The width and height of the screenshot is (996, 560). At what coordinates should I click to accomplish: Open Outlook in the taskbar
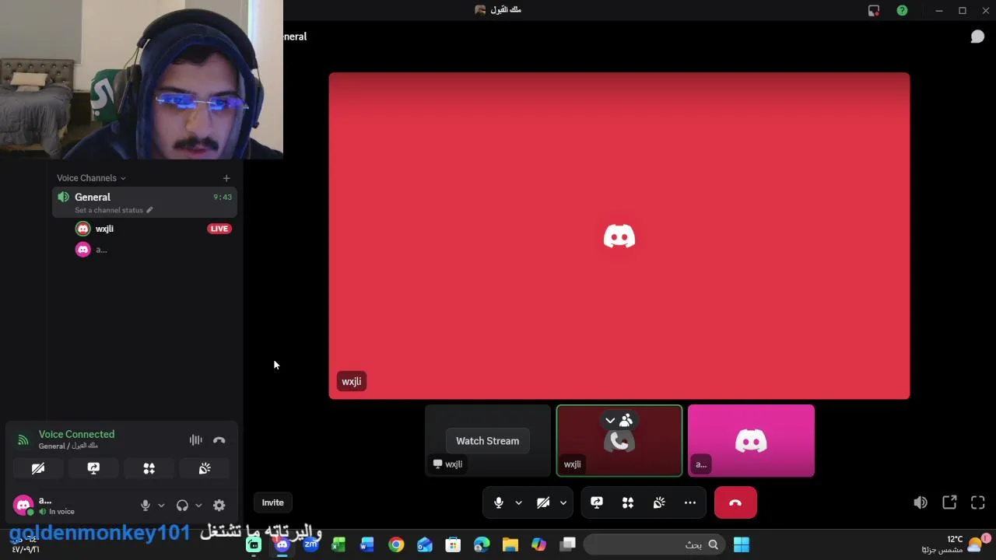[x=425, y=545]
